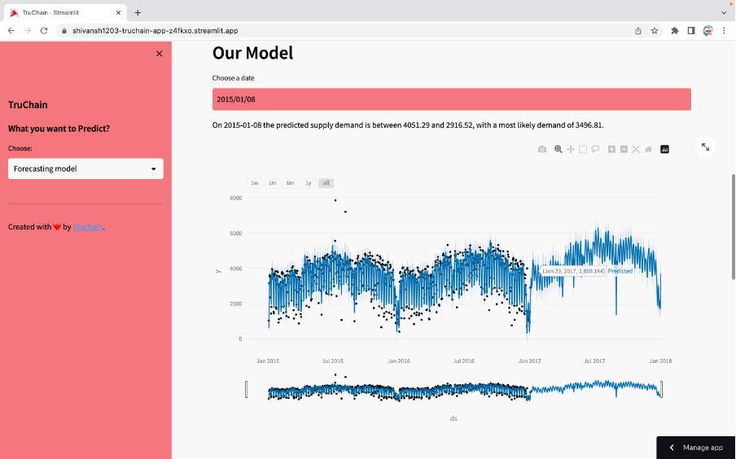Click the Manage app button
The height and width of the screenshot is (459, 736).
(696, 448)
